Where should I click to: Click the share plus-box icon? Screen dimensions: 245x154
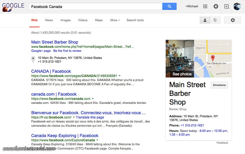point(226,6)
